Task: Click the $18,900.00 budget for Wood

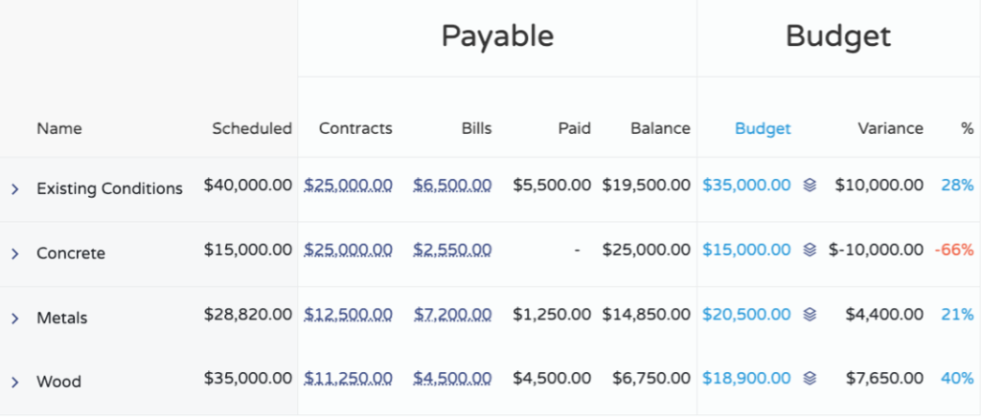Action: tap(746, 378)
